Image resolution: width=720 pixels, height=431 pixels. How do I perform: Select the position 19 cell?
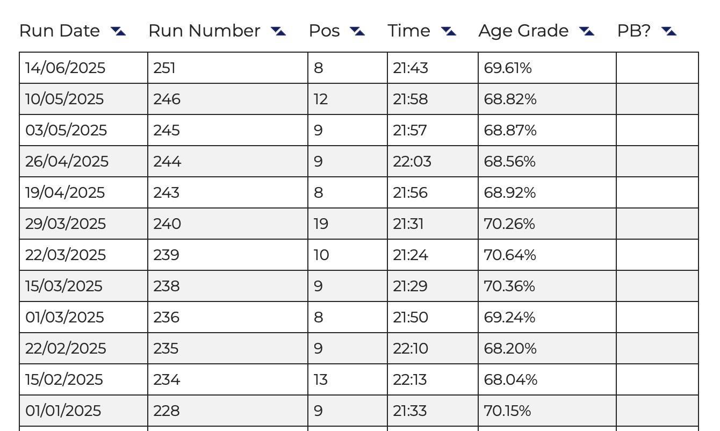point(348,224)
